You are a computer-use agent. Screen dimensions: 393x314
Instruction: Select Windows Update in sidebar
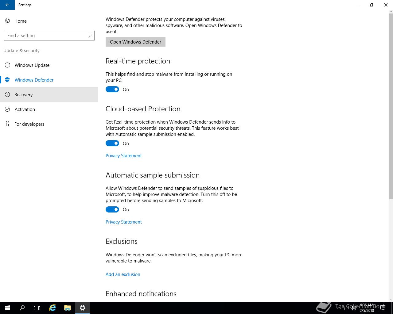[49, 65]
